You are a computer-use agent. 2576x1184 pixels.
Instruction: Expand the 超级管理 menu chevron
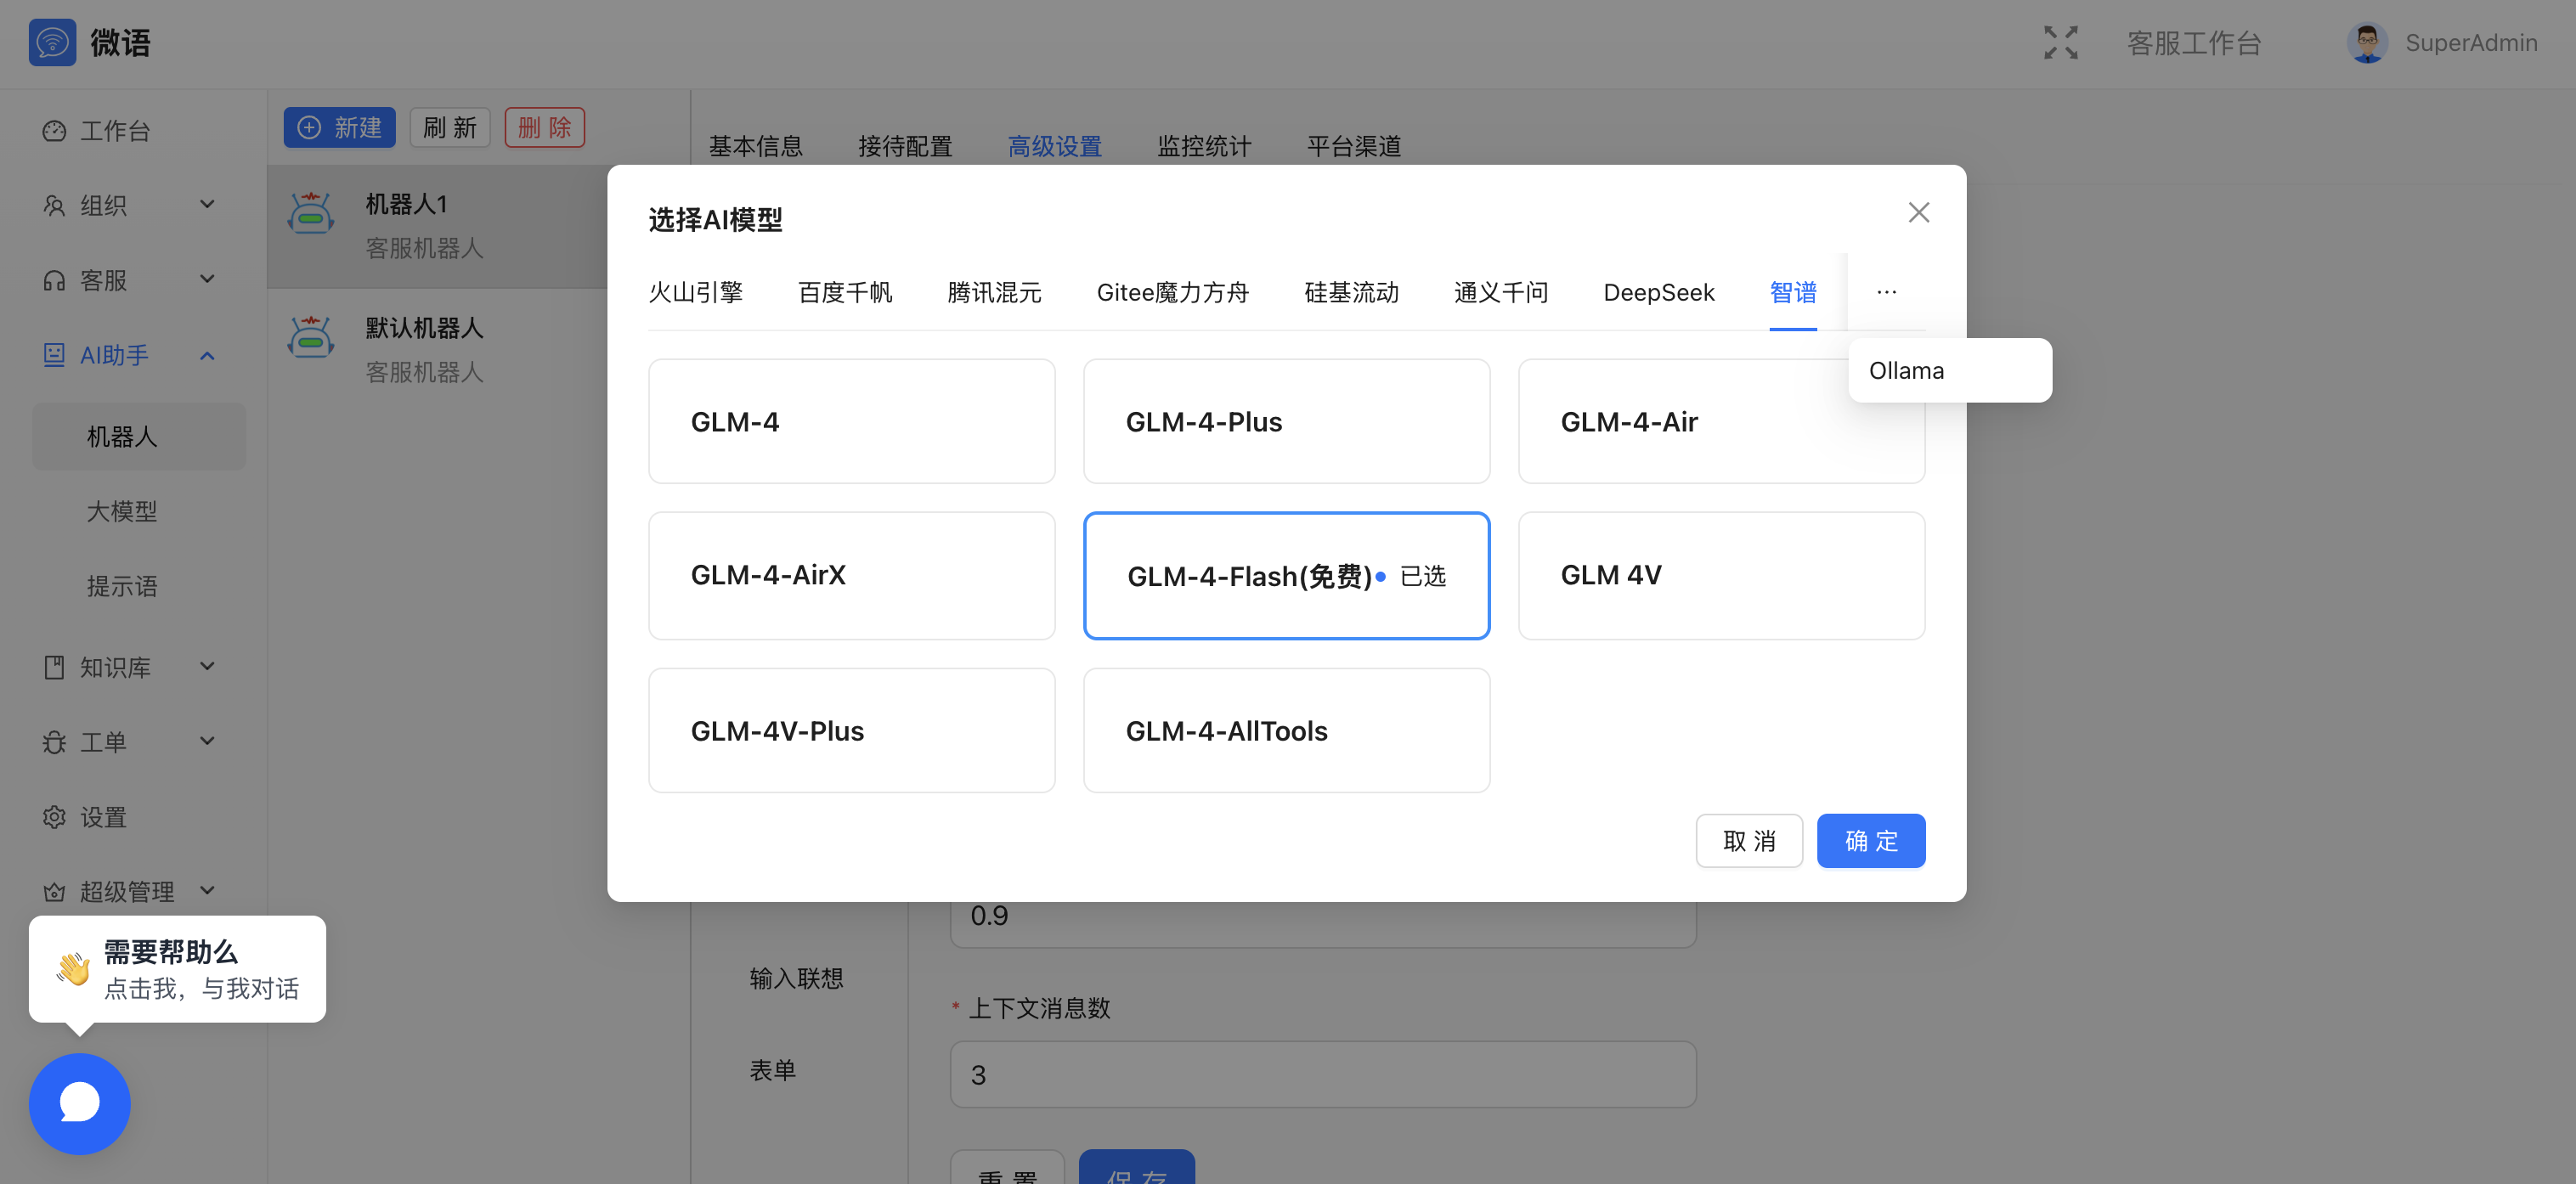point(207,890)
